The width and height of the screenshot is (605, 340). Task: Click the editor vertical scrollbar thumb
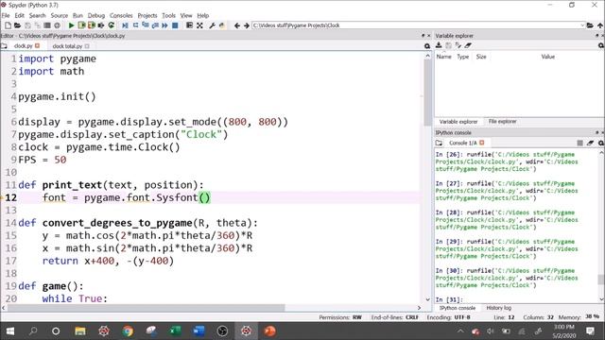point(427,93)
